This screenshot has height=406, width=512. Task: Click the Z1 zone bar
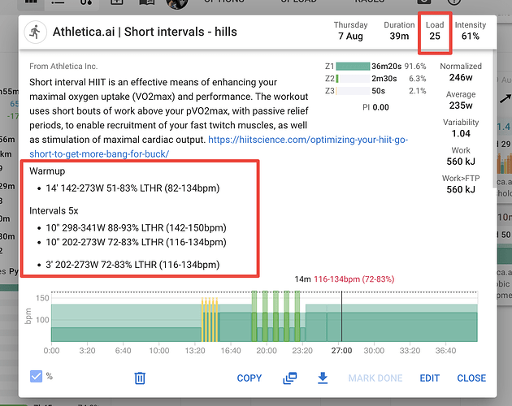[353, 67]
